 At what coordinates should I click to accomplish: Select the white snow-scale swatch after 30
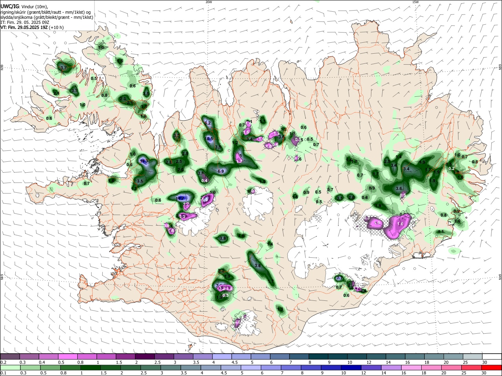point(491,357)
